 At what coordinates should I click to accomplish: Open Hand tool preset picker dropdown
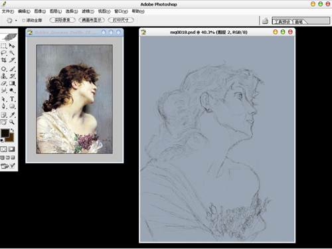click(16, 21)
